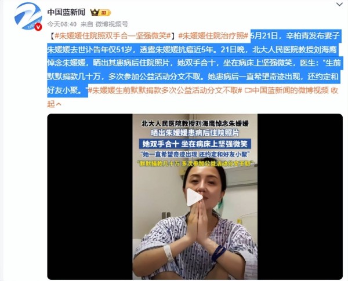Open the post options chevron menu

[339, 4]
